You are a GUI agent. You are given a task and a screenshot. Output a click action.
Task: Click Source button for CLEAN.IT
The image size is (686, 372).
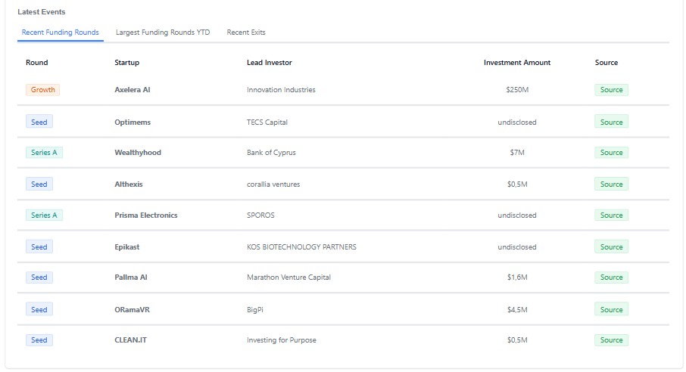pyautogui.click(x=611, y=340)
